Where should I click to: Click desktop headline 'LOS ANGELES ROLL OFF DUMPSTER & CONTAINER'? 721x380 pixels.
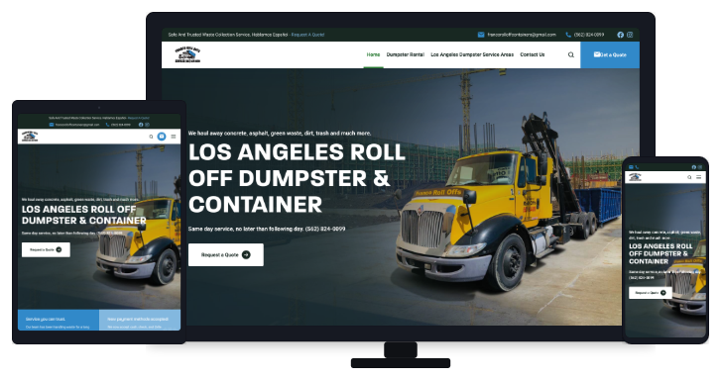(x=297, y=178)
